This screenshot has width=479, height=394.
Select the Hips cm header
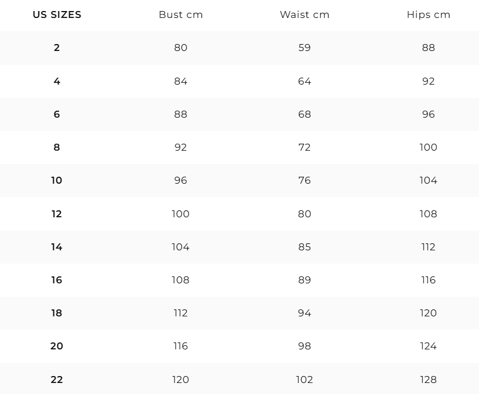coord(429,14)
